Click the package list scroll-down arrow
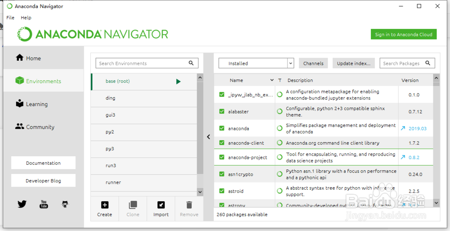The width and height of the screenshot is (450, 231). click(x=436, y=203)
